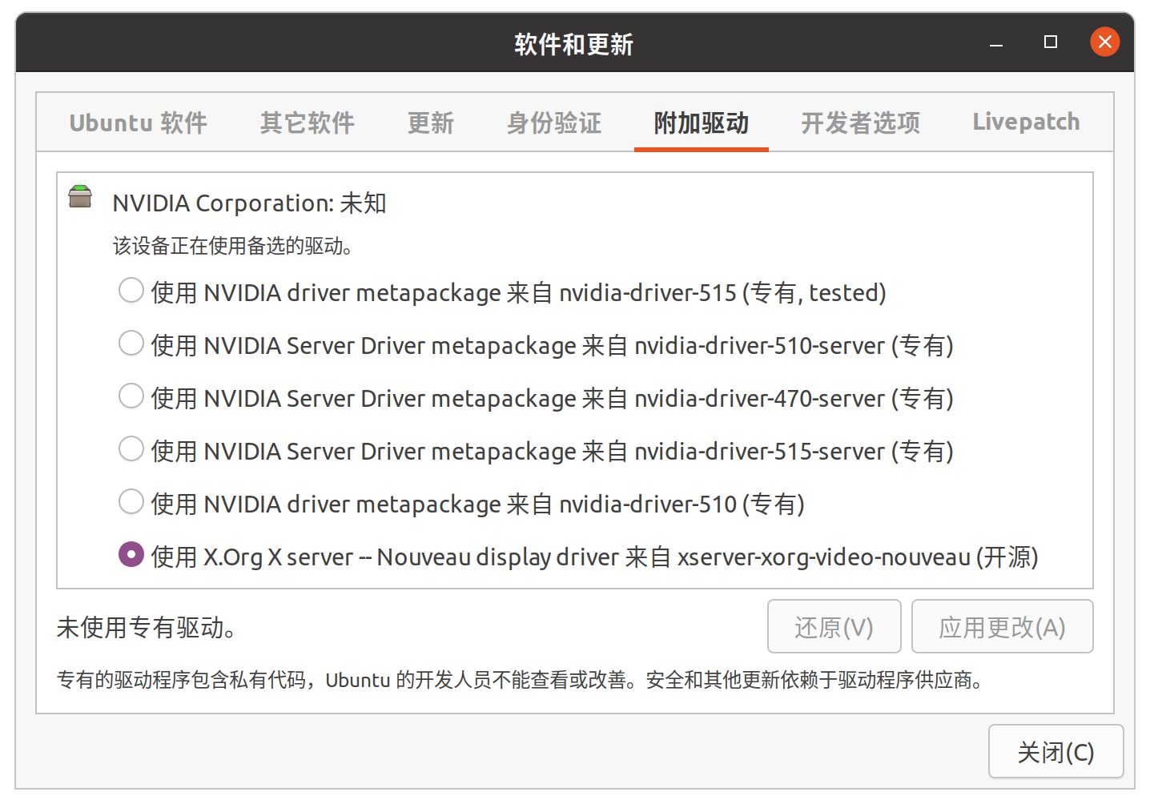
Task: Open the 其它软件 tab
Action: (307, 123)
